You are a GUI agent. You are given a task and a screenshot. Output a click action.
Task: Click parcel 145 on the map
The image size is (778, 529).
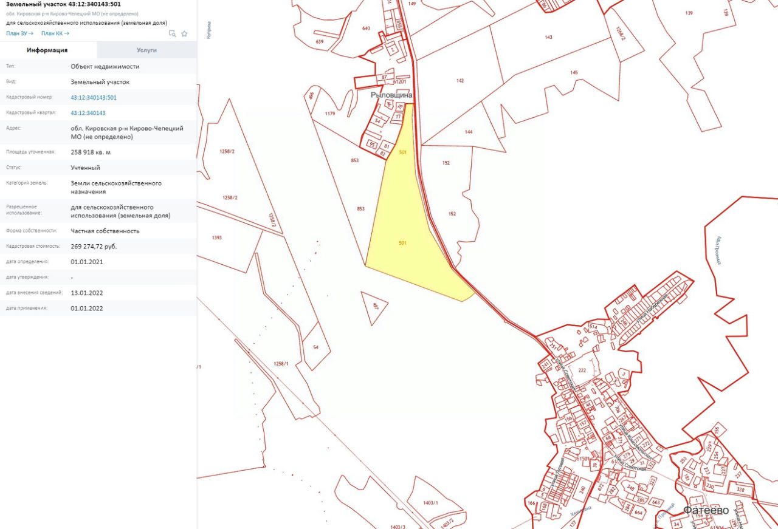pyautogui.click(x=574, y=73)
